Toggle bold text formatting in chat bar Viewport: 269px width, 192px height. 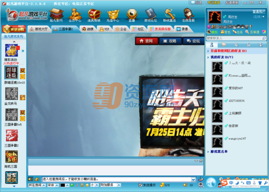72,185
